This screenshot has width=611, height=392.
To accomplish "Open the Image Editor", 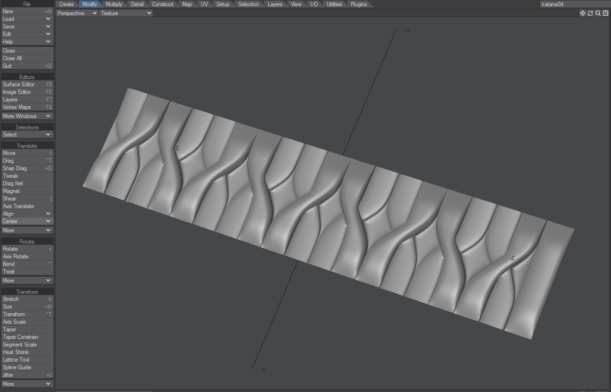I will (x=27, y=92).
